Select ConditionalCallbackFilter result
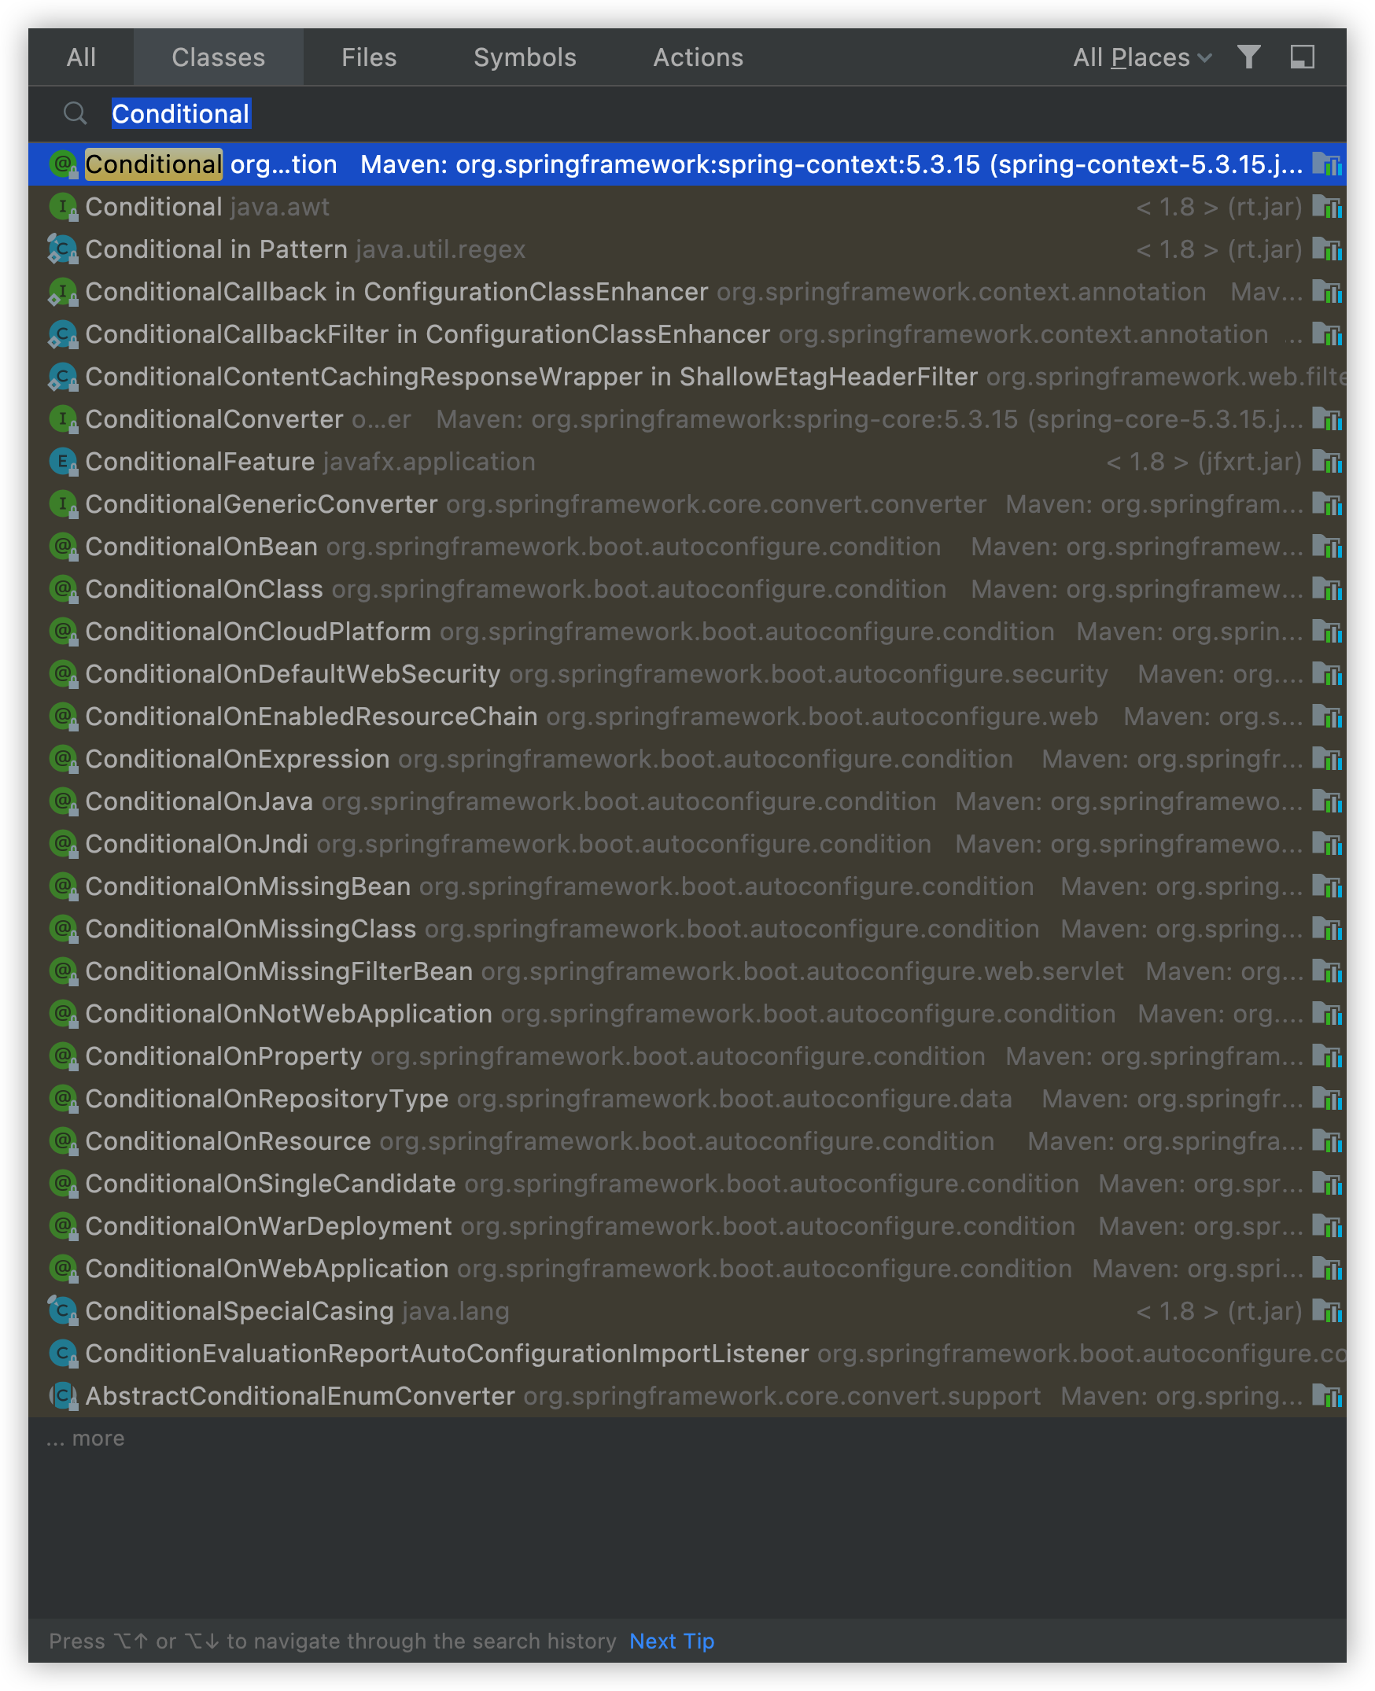1375x1691 pixels. (x=687, y=334)
